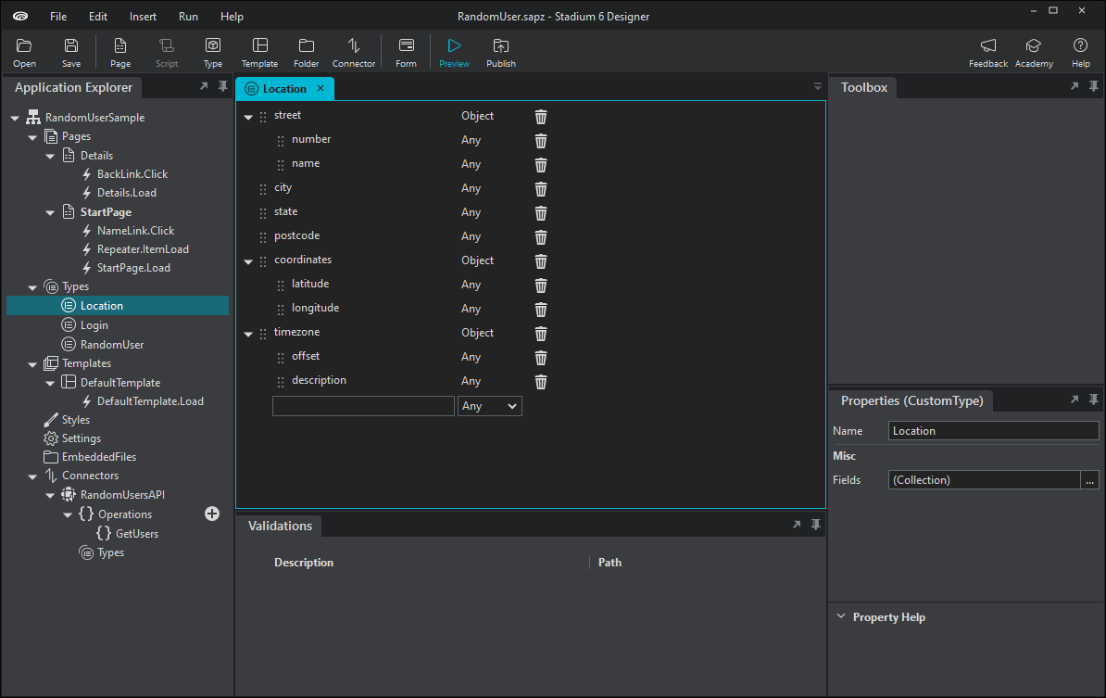Collapse the Connectors tree node

[x=32, y=476]
